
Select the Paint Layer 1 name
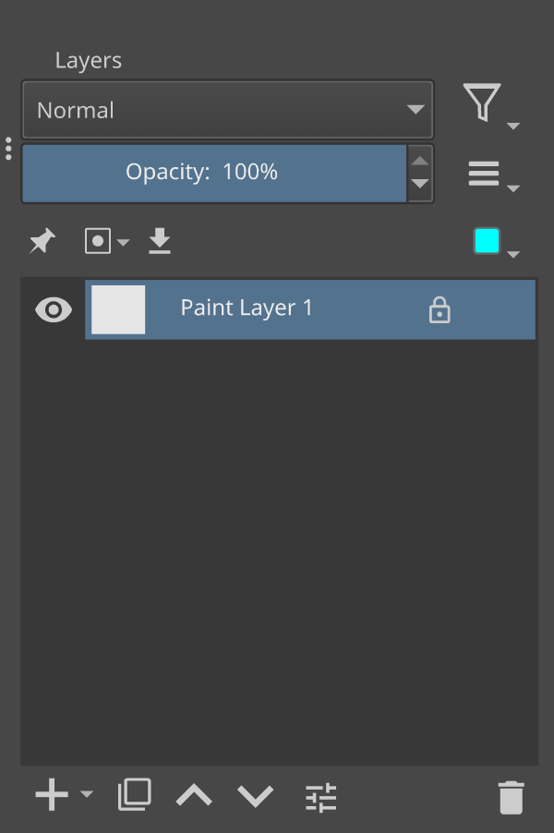247,308
